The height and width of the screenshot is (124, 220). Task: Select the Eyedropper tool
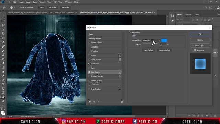point(3,42)
